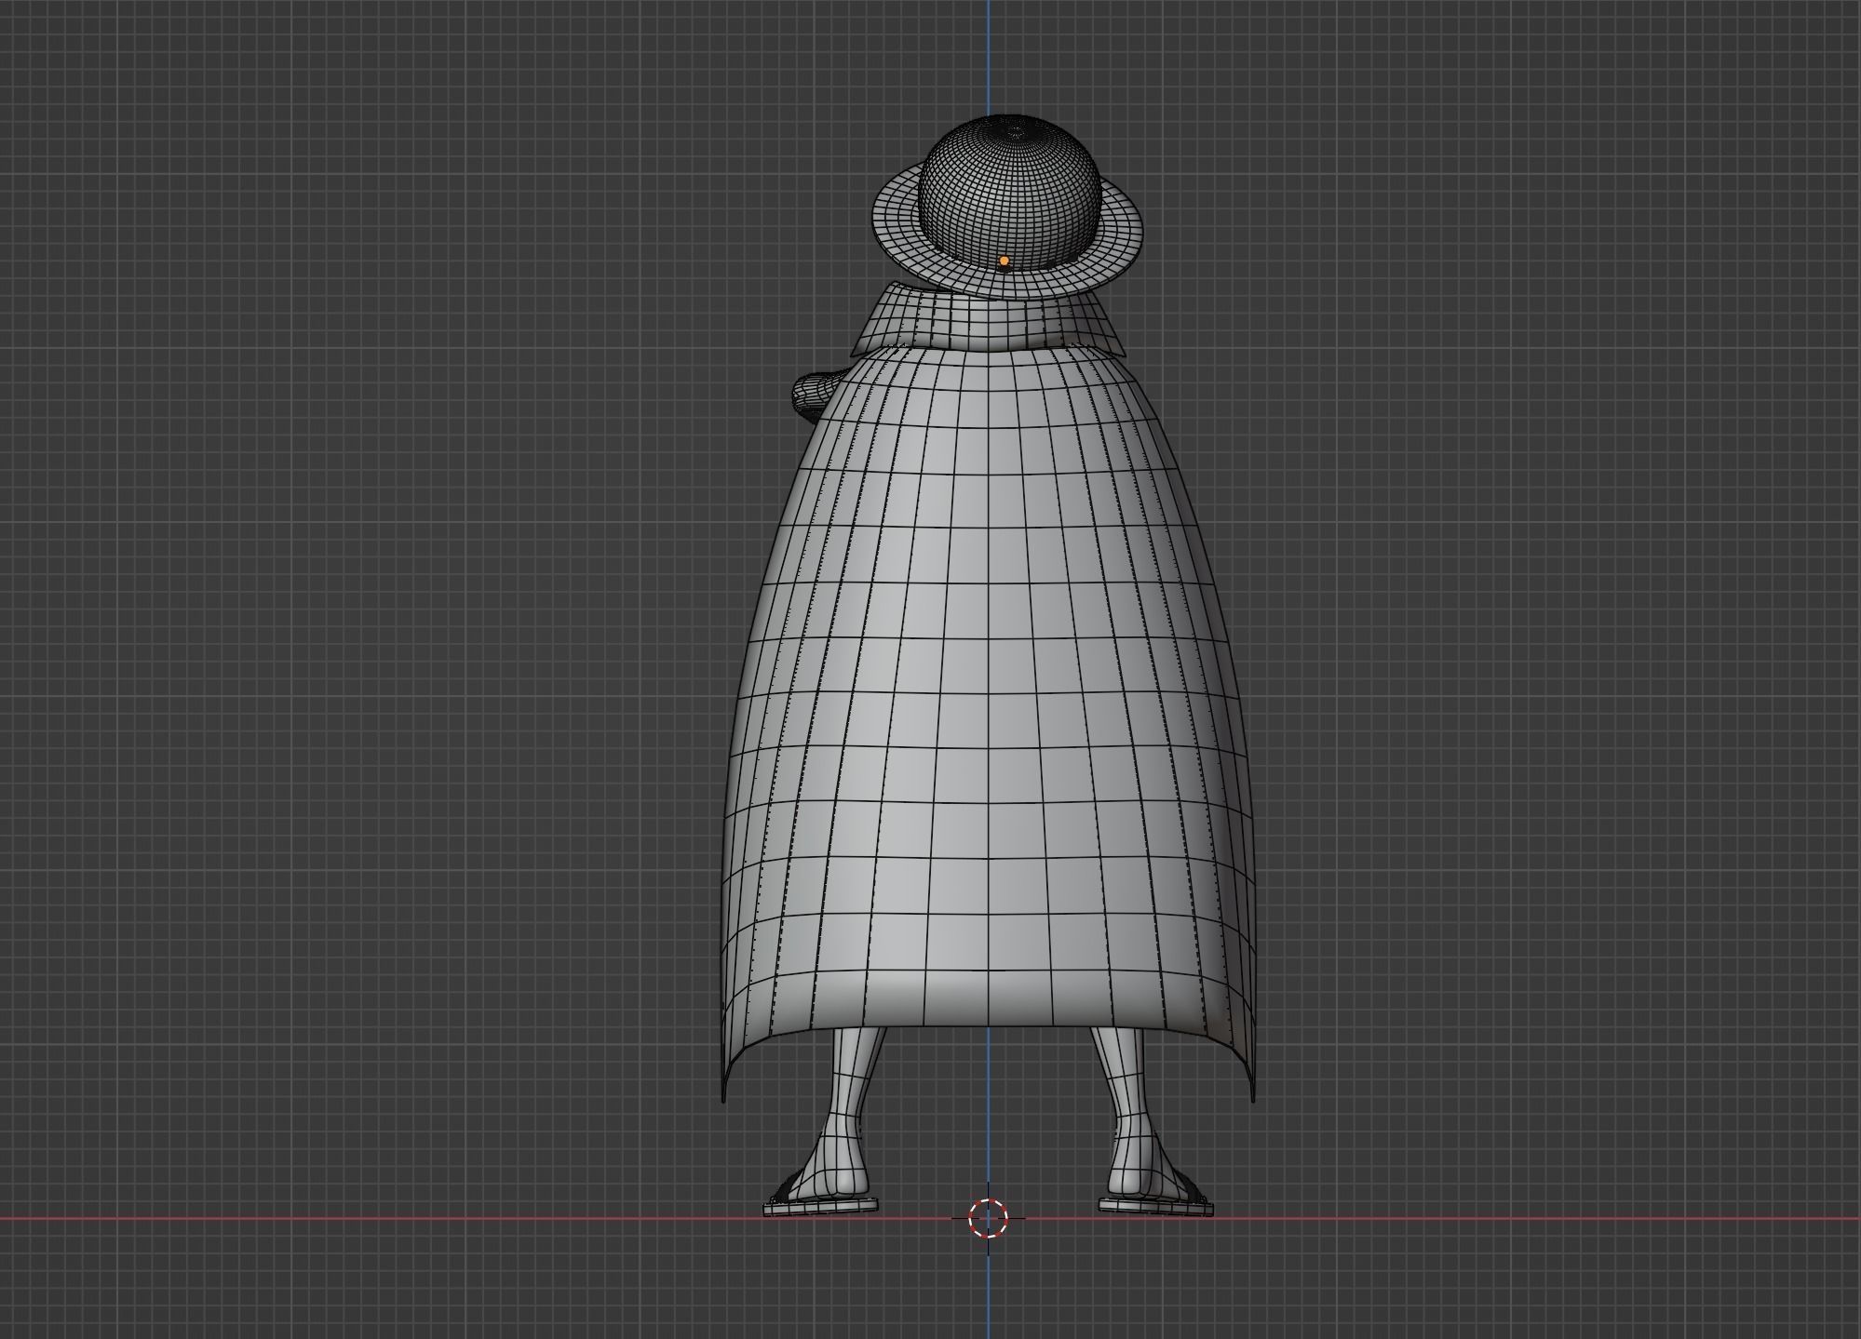The image size is (1861, 1339).
Task: Click the 3D cursor at world origin
Action: pos(988,1217)
